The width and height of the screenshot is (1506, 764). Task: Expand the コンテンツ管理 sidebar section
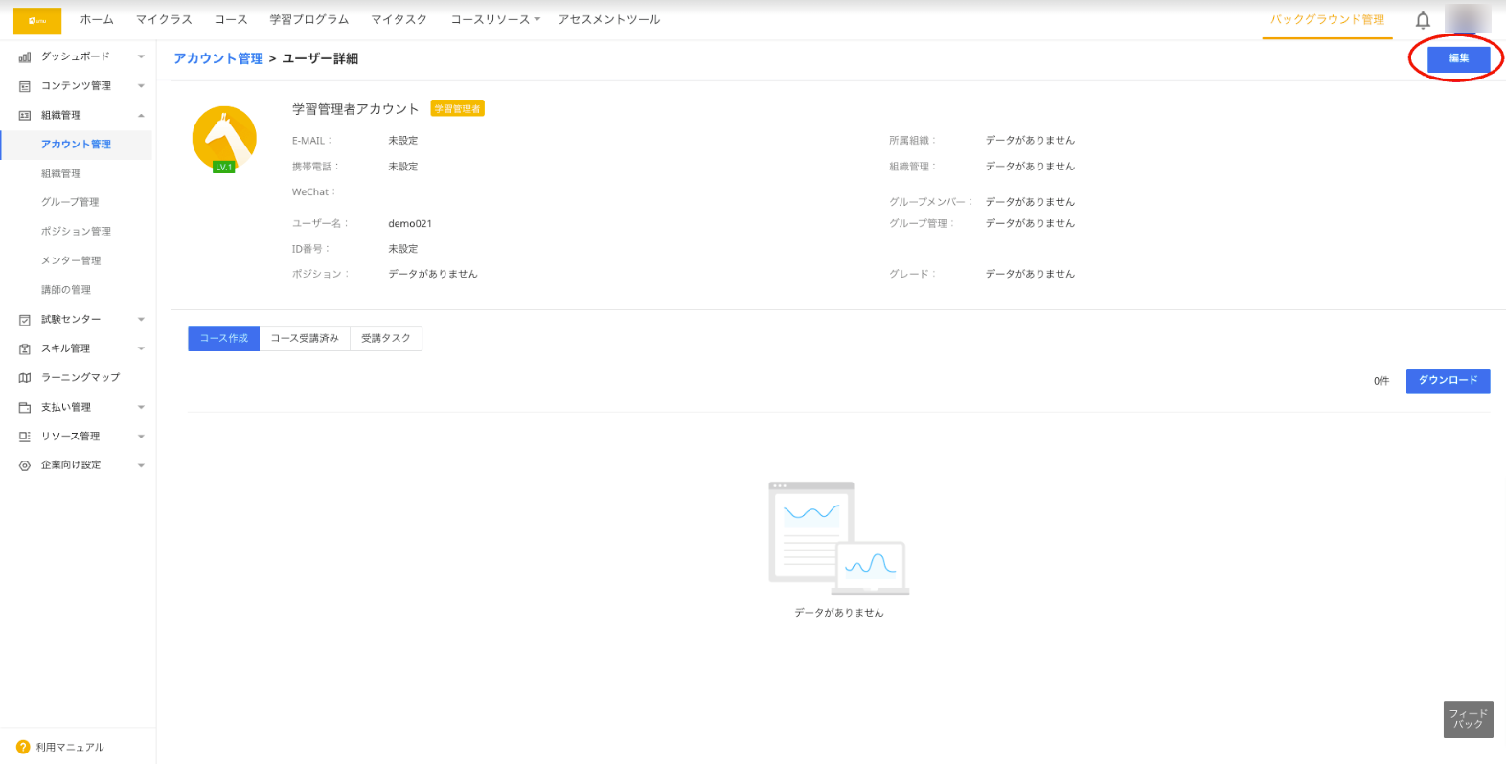coord(141,86)
